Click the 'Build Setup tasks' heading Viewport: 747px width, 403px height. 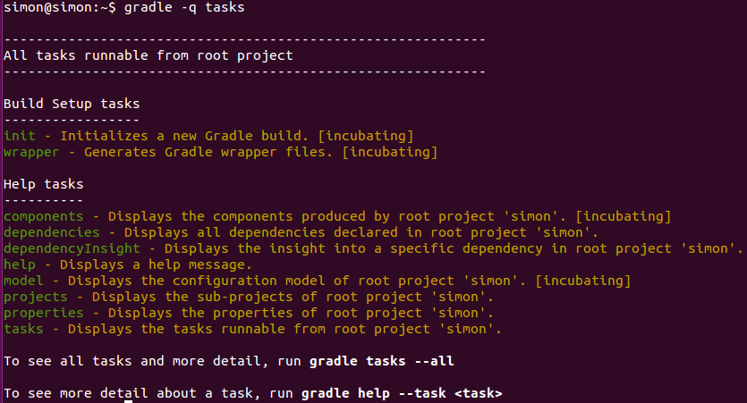[72, 104]
